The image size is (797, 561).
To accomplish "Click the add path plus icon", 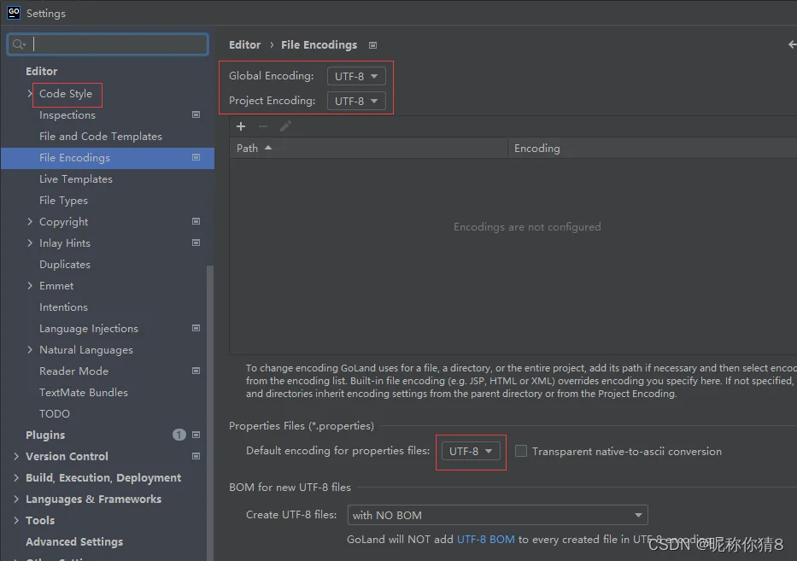I will 241,126.
